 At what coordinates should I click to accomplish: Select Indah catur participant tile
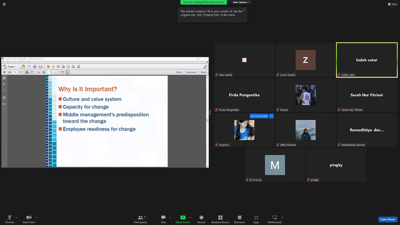coord(367,60)
